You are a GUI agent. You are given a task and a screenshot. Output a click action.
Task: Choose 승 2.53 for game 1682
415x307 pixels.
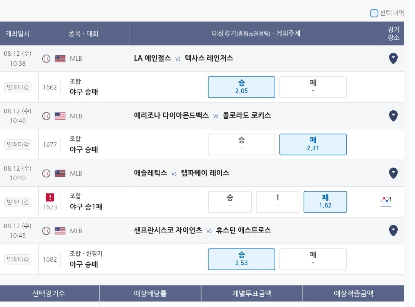(x=241, y=259)
